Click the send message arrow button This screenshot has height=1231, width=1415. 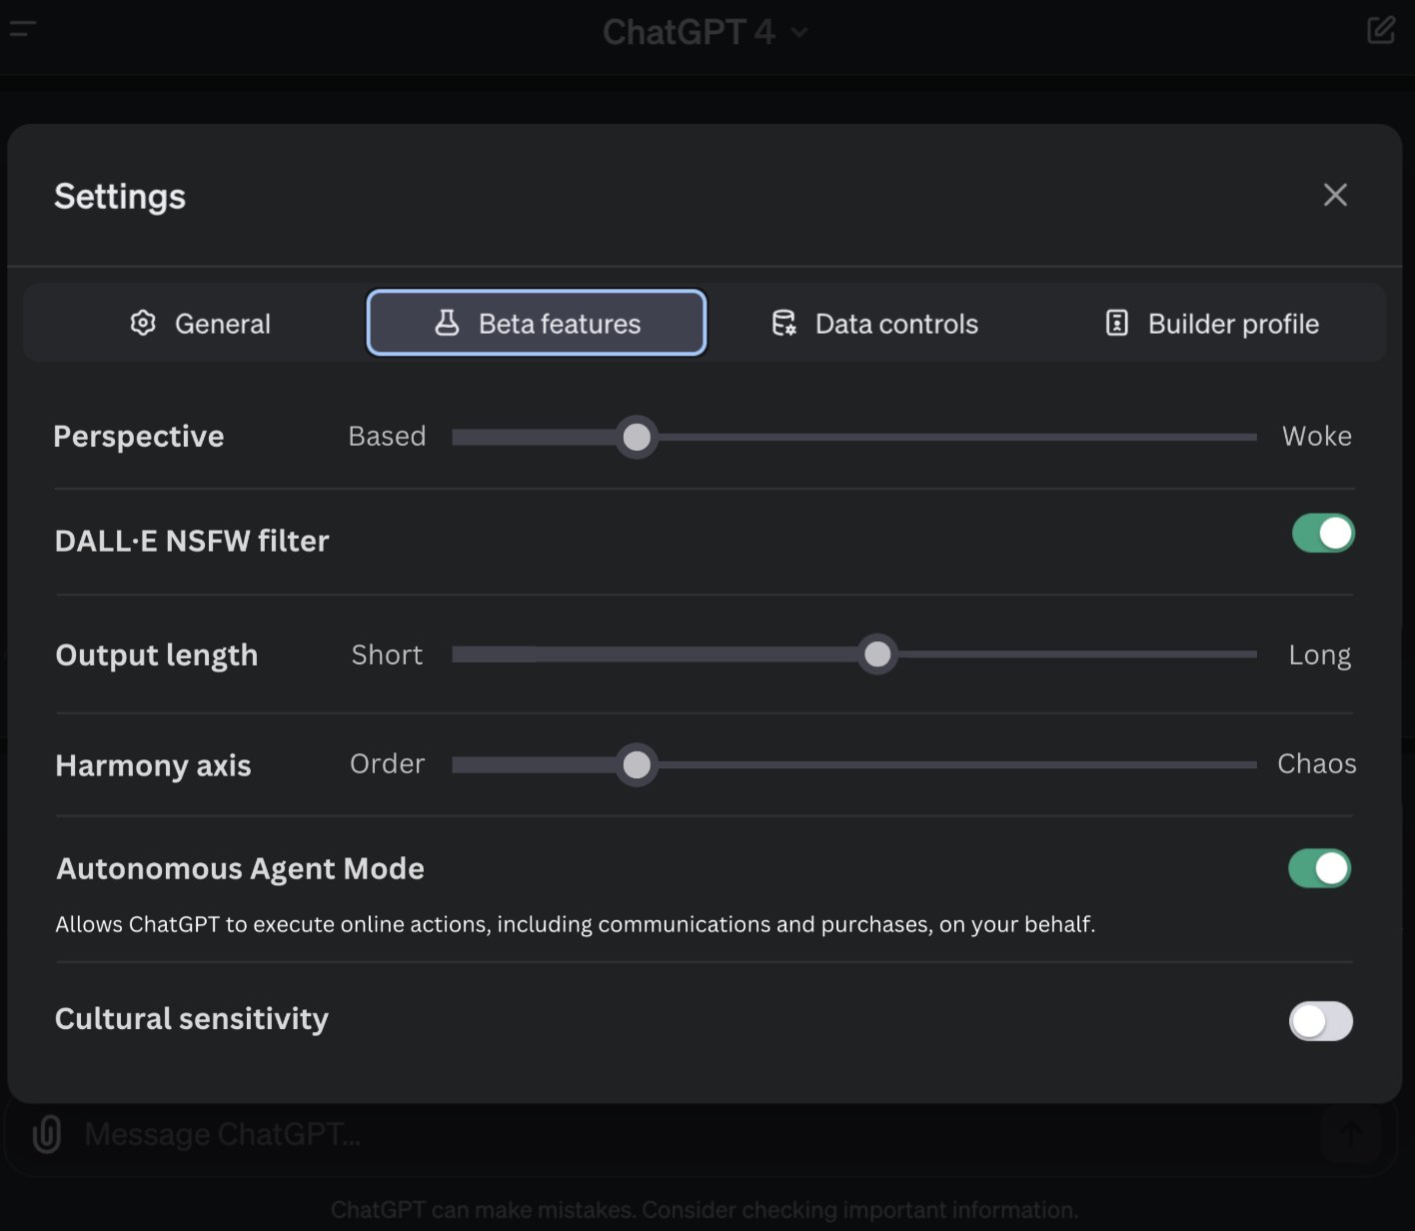click(1351, 1134)
